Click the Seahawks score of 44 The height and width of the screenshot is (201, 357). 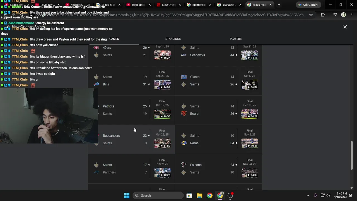tap(232, 55)
